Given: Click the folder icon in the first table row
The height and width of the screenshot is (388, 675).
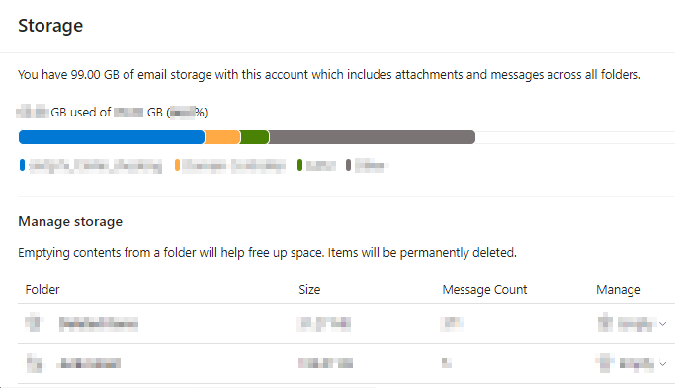Looking at the screenshot, I should (x=34, y=323).
